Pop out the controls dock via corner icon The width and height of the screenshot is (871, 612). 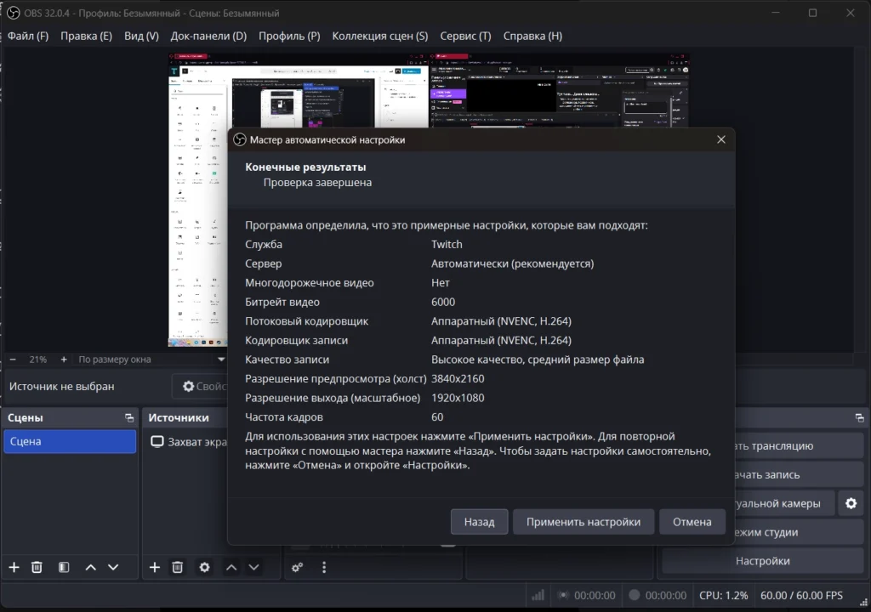[x=859, y=417]
